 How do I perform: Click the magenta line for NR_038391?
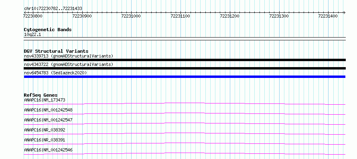(x=185, y=143)
